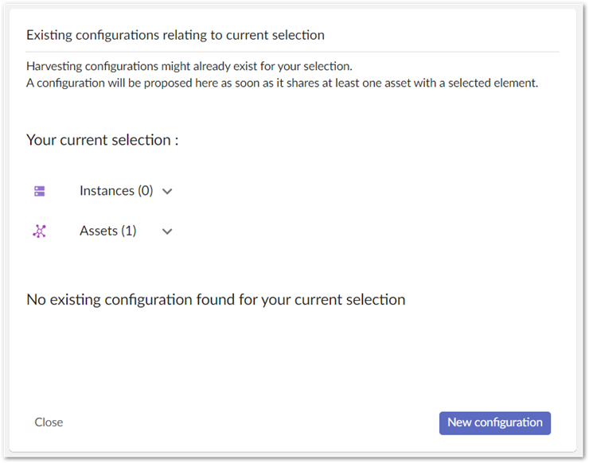
Task: Click the "Your current selection :" heading
Action: (x=102, y=140)
